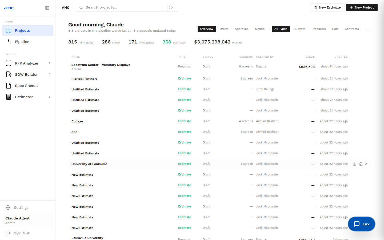Click the Spec Sheets document icon

pos(9,86)
